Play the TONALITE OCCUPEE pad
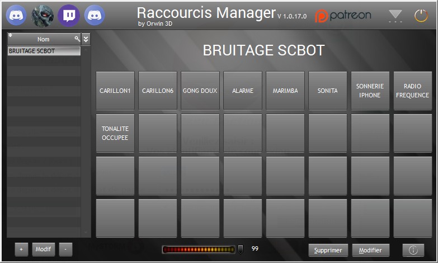Screen dimensions: 438x263 pos(115,133)
